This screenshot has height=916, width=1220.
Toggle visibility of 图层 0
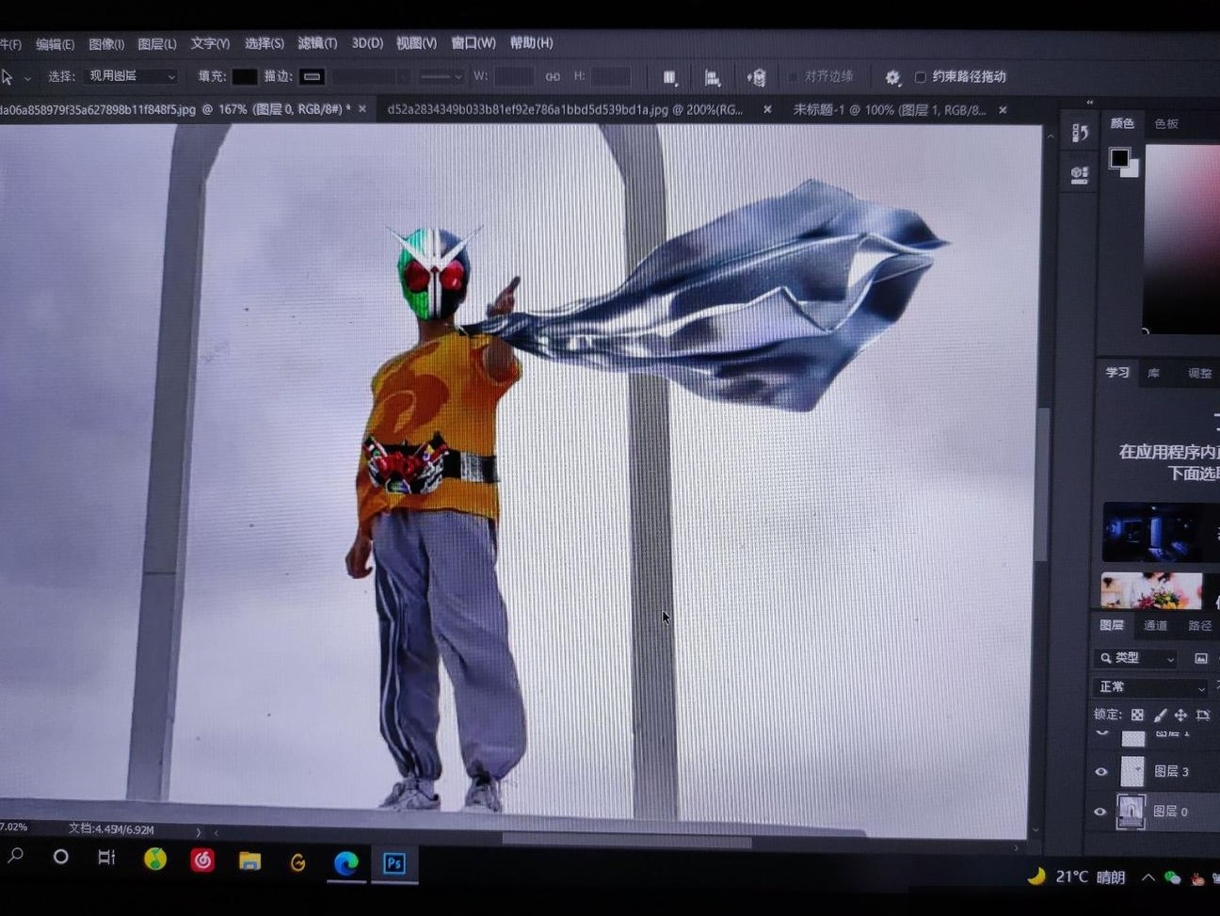click(x=1100, y=812)
